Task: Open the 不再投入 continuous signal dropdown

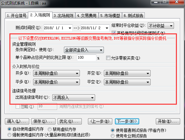Action: coord(74,98)
